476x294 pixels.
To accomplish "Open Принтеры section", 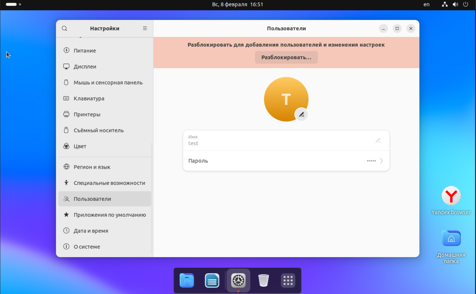I will coord(87,115).
